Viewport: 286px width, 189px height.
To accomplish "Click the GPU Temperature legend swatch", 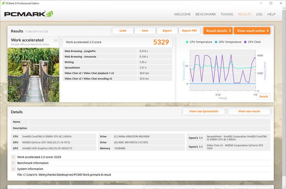I will click(216, 42).
